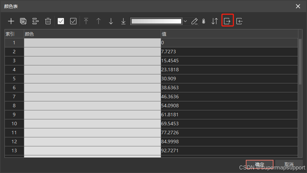Viewport: 307px width, 173px height.
Task: Click value cell 38.6363
Action: 229,88
